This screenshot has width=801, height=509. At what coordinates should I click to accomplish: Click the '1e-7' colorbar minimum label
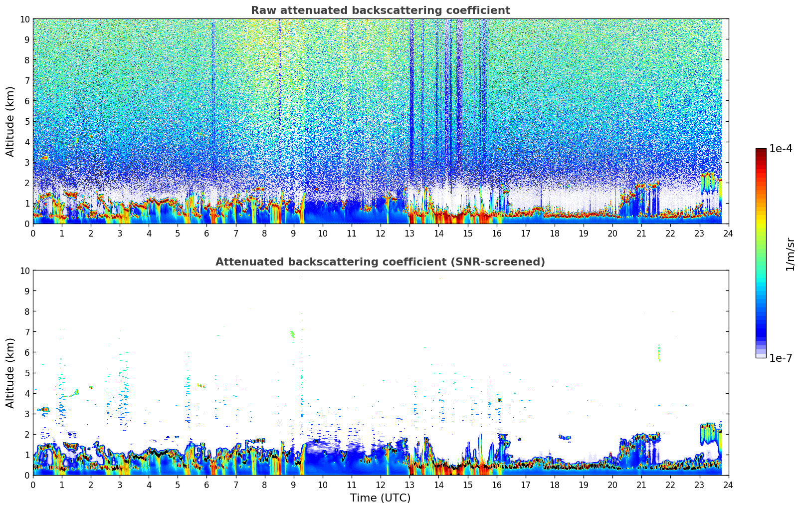coord(780,358)
